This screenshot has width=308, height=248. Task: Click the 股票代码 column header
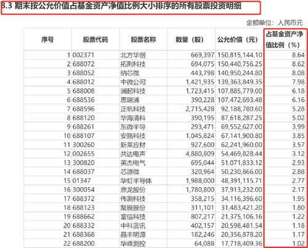click(95, 39)
